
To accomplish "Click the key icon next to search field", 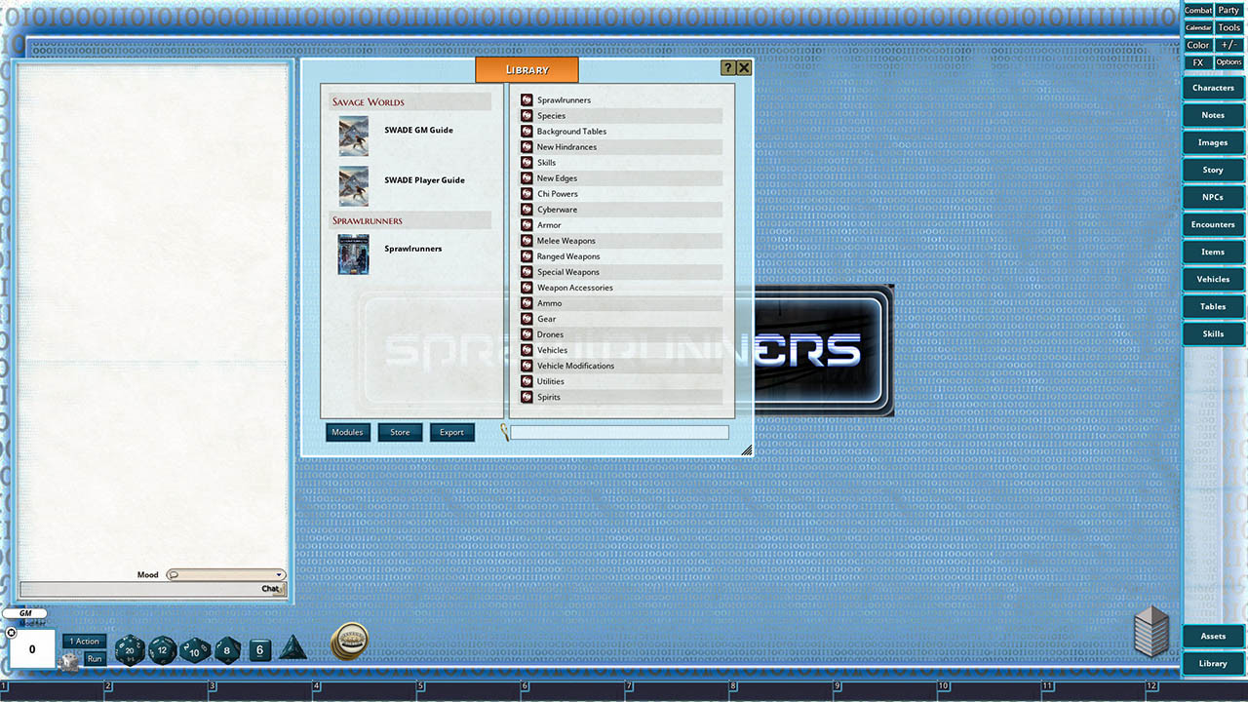I will tap(507, 433).
